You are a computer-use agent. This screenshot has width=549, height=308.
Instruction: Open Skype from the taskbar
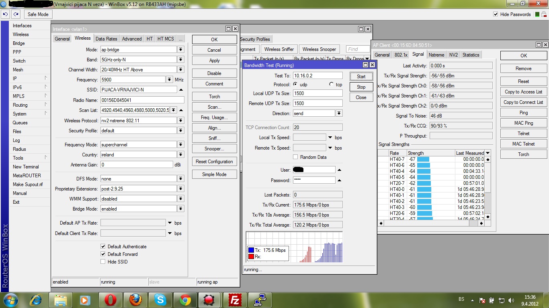160,300
